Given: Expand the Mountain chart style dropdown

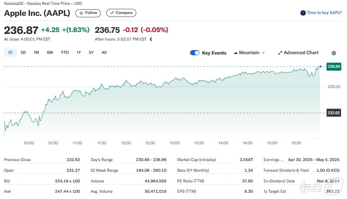Looking at the screenshot, I should click(263, 53).
